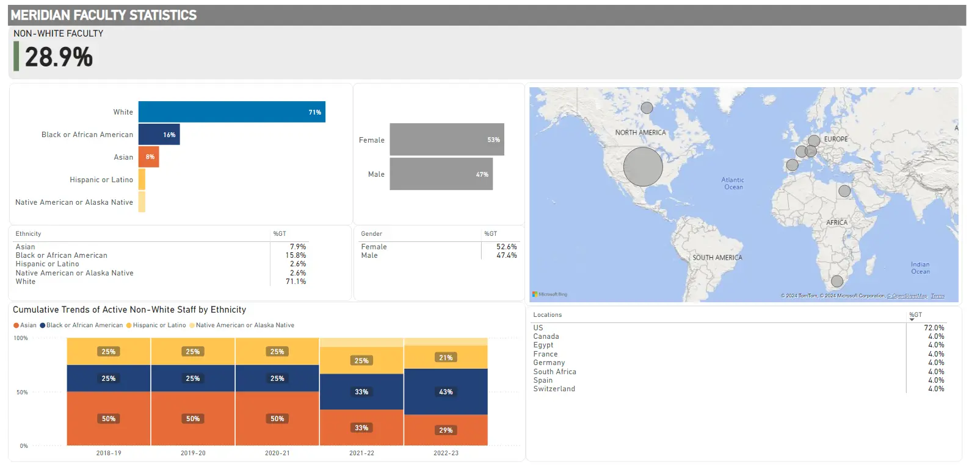Select the Canada row in Locations table
The width and height of the screenshot is (972, 465).
pos(739,336)
